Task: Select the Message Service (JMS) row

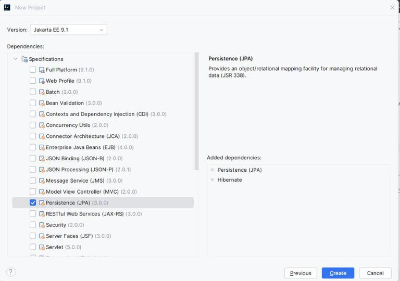Action: click(103, 181)
